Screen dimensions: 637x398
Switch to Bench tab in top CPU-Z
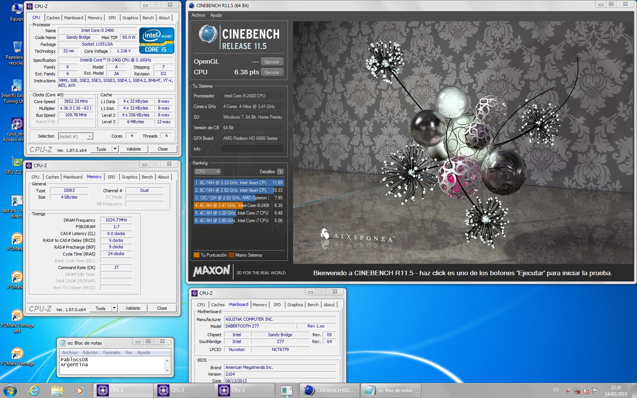pos(148,18)
